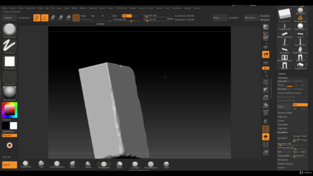This screenshot has width=313, height=176.
Task: Pick the TrimSmoothBorder brush
Action: (57, 164)
